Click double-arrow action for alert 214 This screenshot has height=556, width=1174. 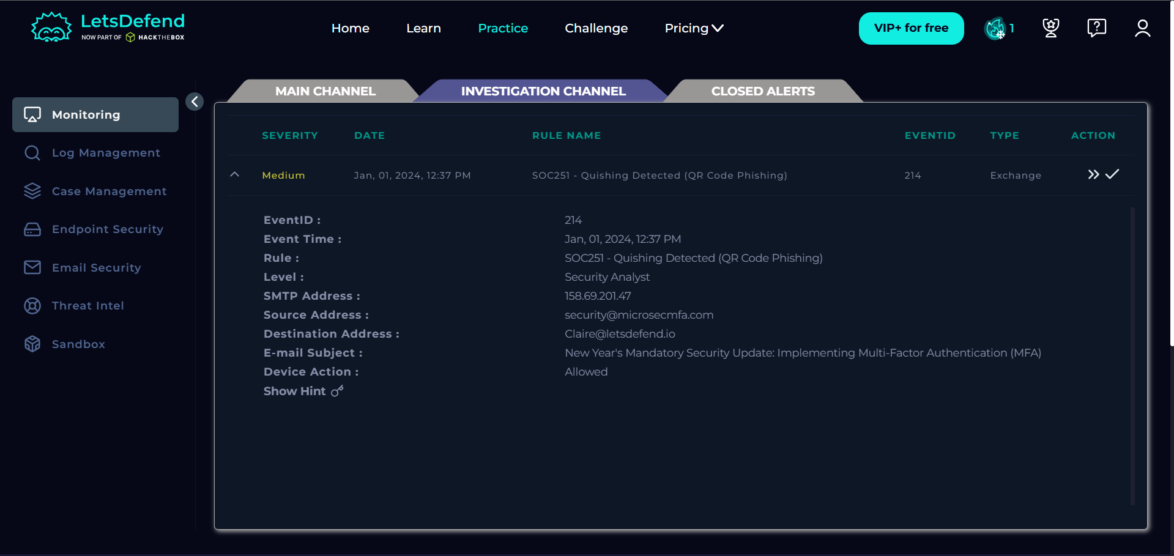(x=1093, y=174)
